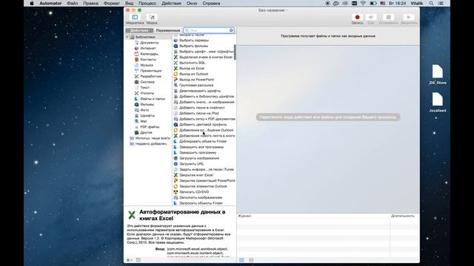Select the Закрытие книг Excel action
Screen dimensions: 474x266
tap(196, 175)
